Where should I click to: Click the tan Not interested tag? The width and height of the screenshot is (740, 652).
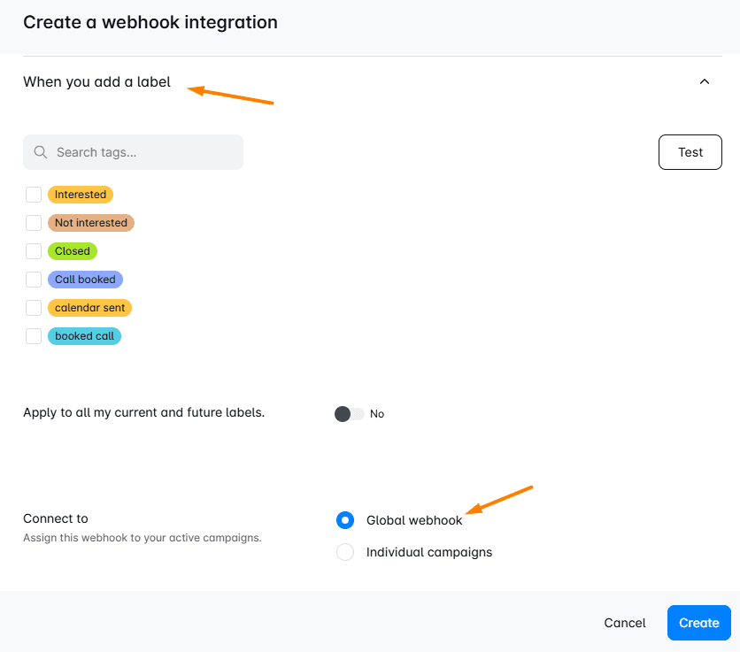(x=91, y=223)
